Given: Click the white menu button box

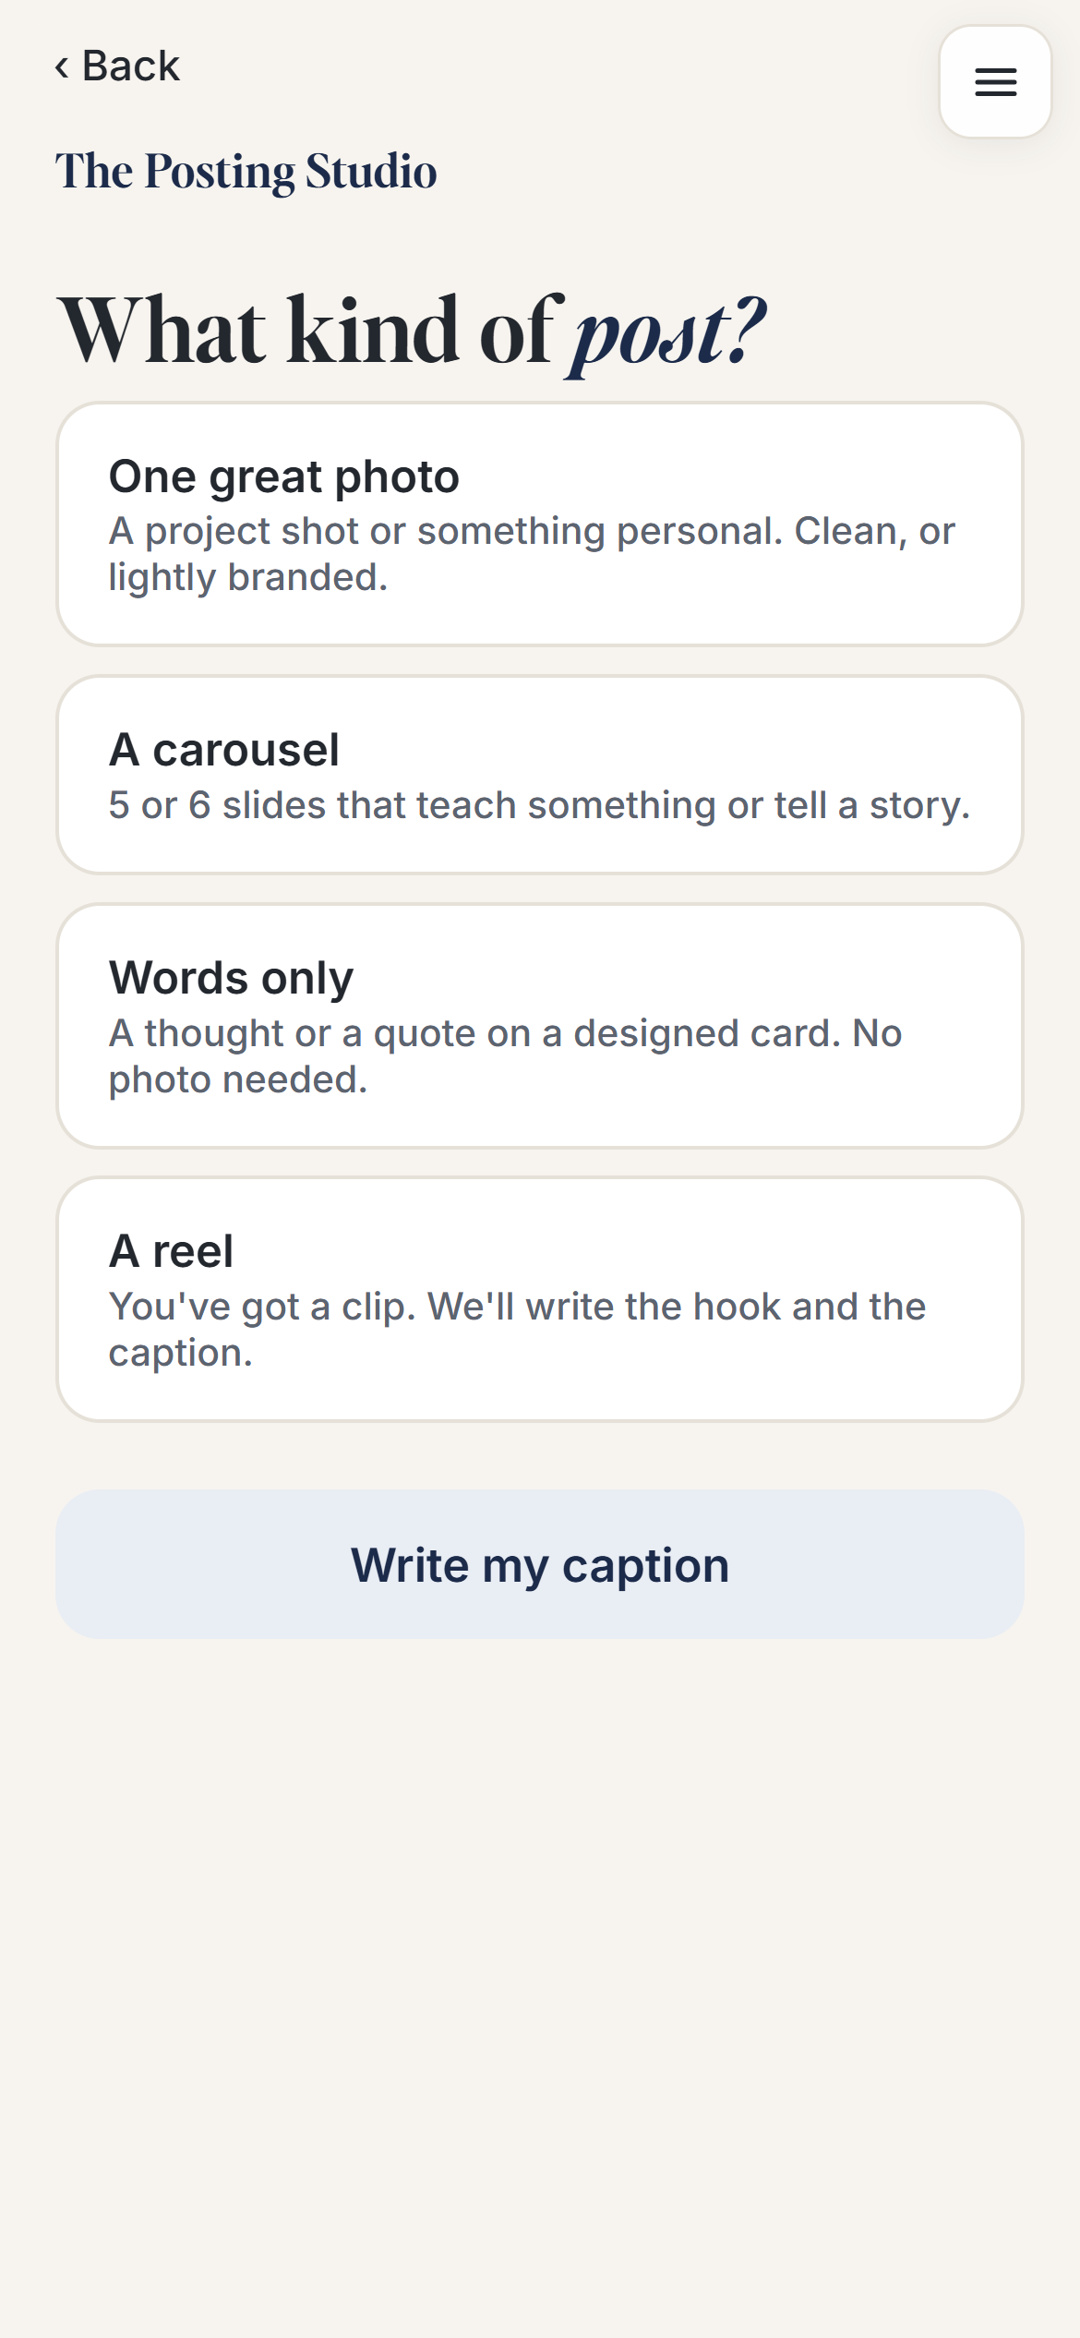Looking at the screenshot, I should [x=995, y=82].
